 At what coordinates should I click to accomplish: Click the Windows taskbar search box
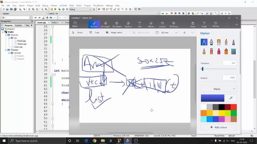[x=37, y=141]
